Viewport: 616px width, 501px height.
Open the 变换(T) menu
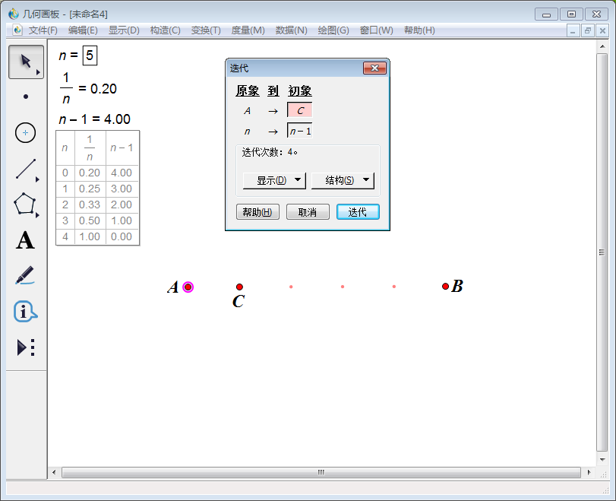204,30
